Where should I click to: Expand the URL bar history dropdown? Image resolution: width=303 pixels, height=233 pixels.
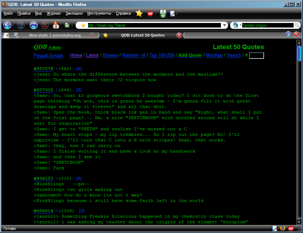coord(225,25)
